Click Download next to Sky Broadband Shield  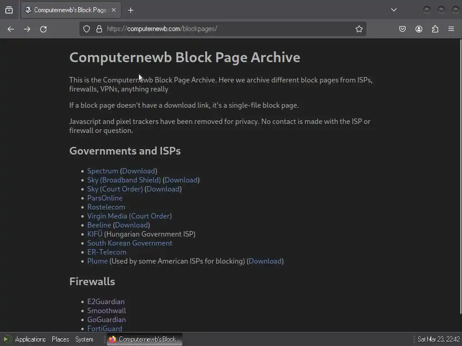point(181,180)
